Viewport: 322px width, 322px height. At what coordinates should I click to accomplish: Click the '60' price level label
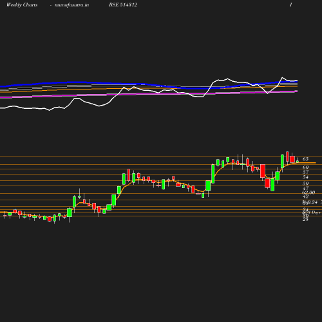[x=305, y=167]
